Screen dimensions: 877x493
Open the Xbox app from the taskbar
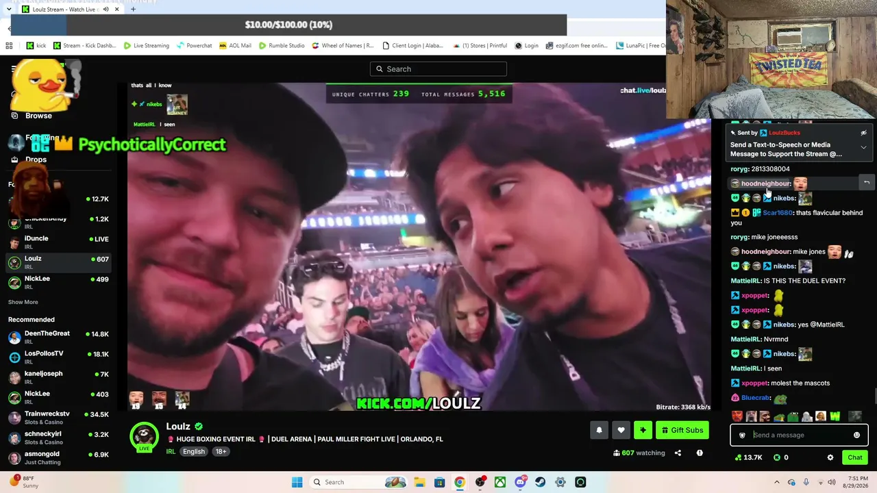501,482
